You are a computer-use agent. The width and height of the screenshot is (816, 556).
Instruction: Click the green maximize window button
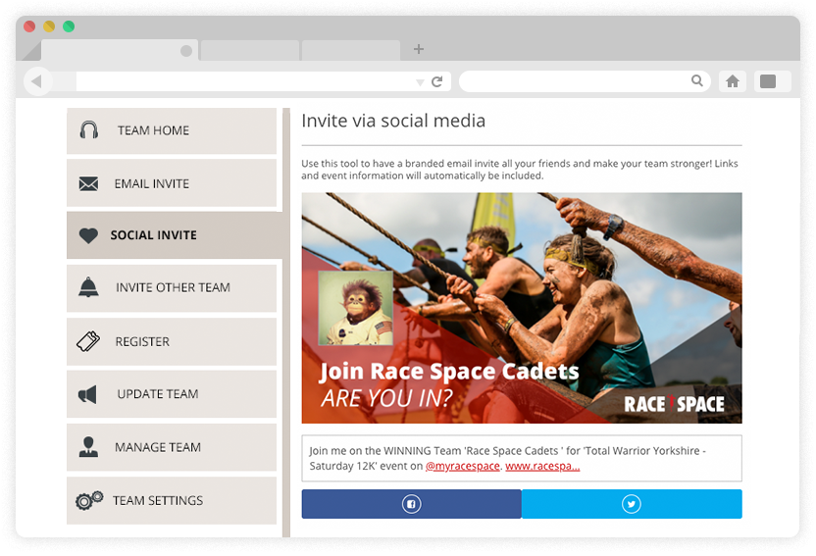[69, 26]
